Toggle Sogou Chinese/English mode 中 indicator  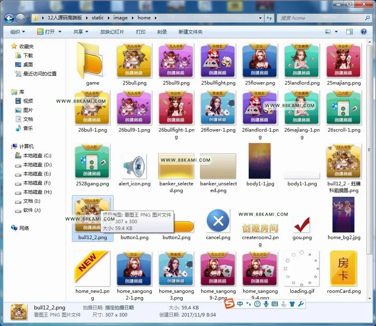point(240,304)
